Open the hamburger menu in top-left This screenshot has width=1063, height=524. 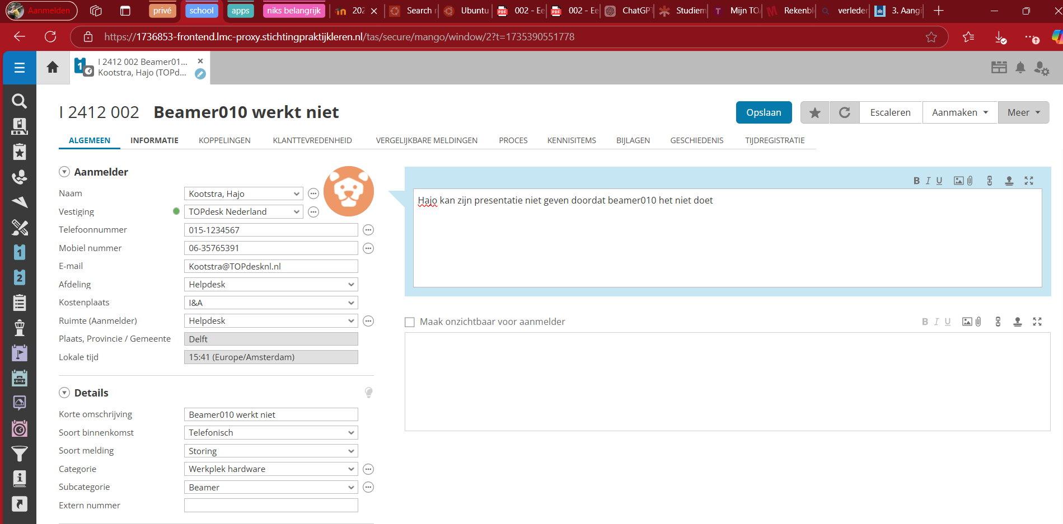coord(20,68)
